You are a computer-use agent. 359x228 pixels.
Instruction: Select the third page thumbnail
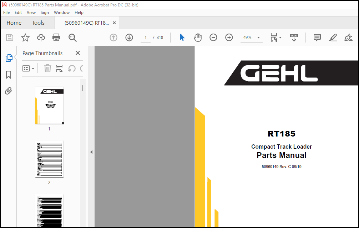point(50,211)
